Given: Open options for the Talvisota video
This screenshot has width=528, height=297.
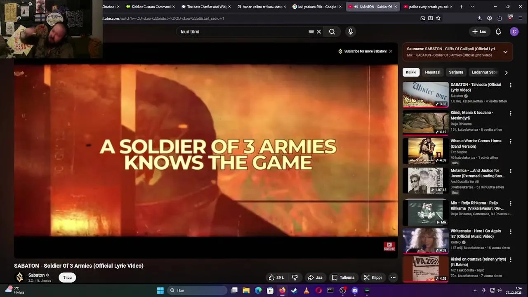Looking at the screenshot, I should click(x=511, y=85).
